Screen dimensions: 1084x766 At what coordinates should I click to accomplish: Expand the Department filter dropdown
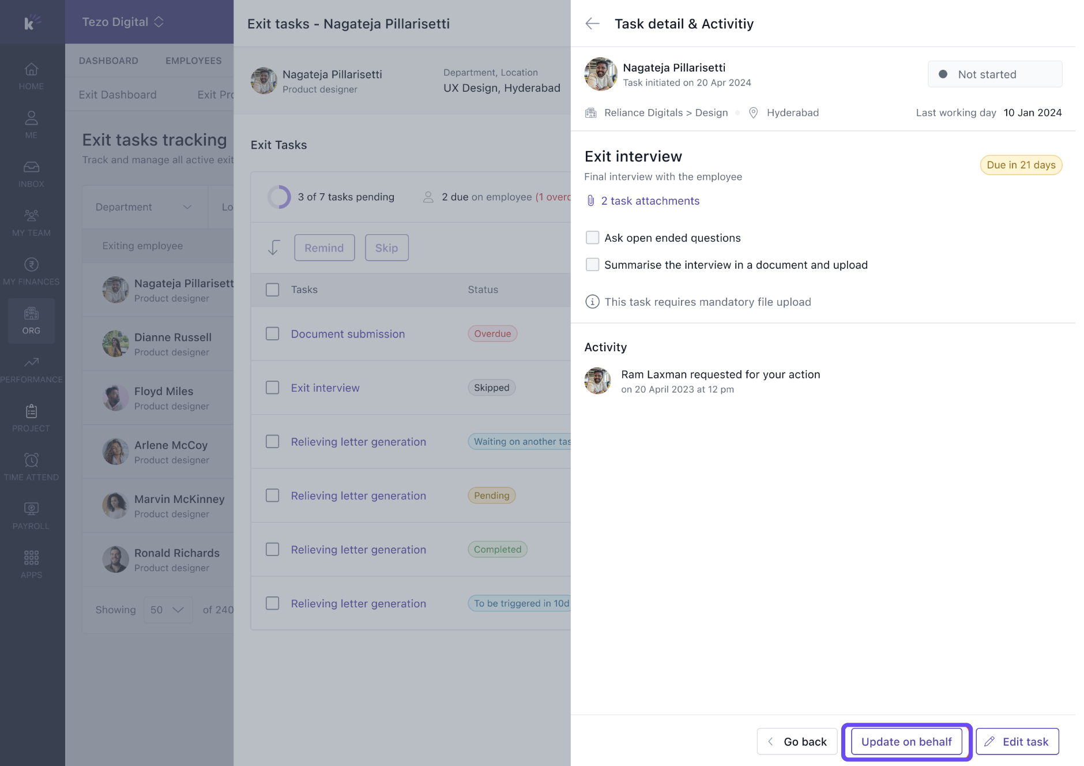click(x=144, y=207)
